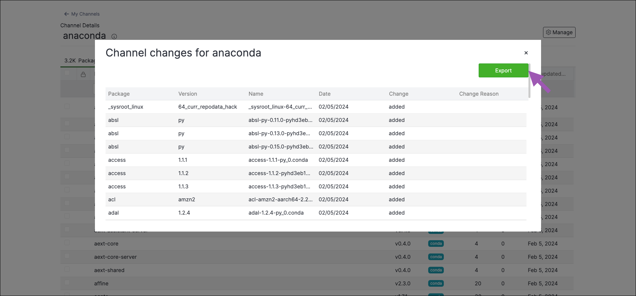Click the info icon beside anaconda
Viewport: 636px width, 296px height.
tap(114, 37)
